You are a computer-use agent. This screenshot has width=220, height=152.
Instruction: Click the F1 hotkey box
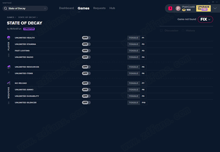[x=143, y=38]
